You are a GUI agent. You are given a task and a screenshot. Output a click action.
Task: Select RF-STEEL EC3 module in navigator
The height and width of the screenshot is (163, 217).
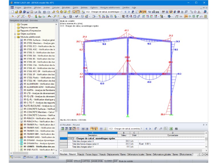37,46
